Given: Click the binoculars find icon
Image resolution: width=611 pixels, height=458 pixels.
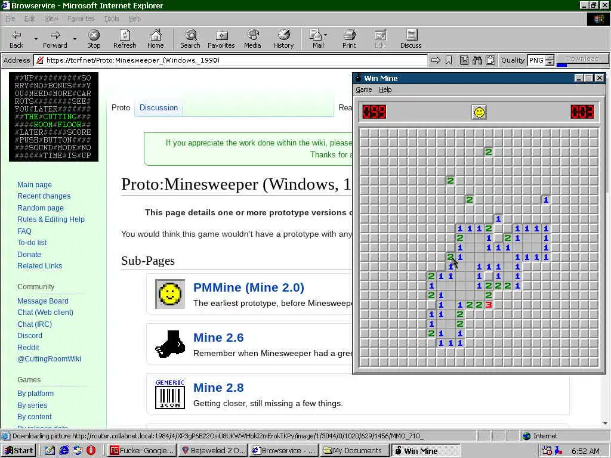Looking at the screenshot, I should point(477,60).
